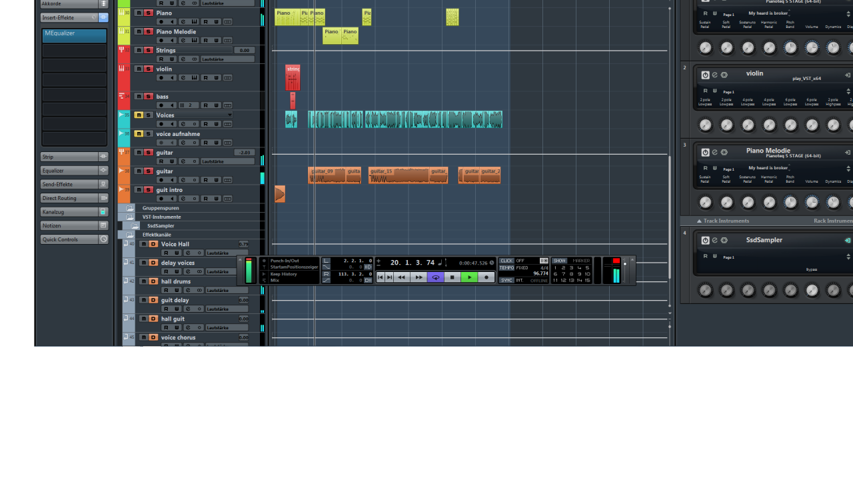Mute the Piano track
This screenshot has width=853, height=480.
point(139,13)
